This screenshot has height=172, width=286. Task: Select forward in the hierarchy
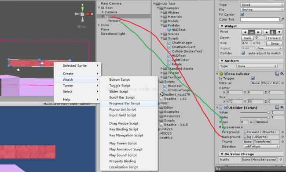(114, 21)
